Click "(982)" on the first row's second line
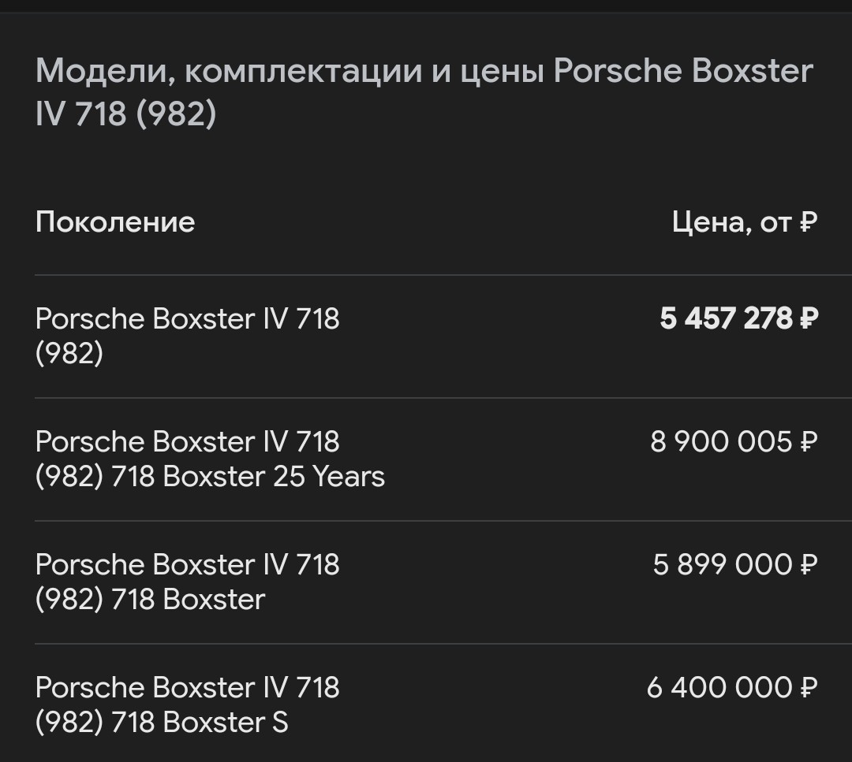Viewport: 852px width, 762px height. pos(69,353)
